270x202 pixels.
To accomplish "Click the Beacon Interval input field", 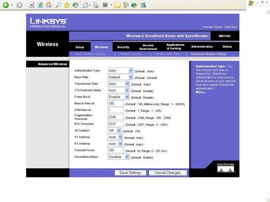I will tap(116, 104).
